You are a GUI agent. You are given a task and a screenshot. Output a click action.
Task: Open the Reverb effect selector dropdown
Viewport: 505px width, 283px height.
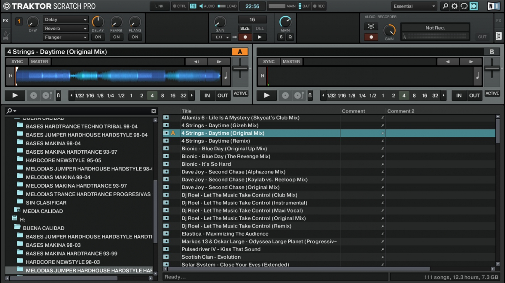(66, 29)
